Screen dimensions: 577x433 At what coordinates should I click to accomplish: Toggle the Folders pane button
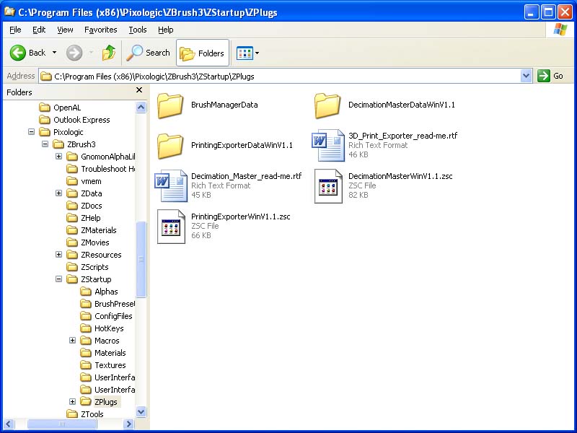tap(203, 53)
